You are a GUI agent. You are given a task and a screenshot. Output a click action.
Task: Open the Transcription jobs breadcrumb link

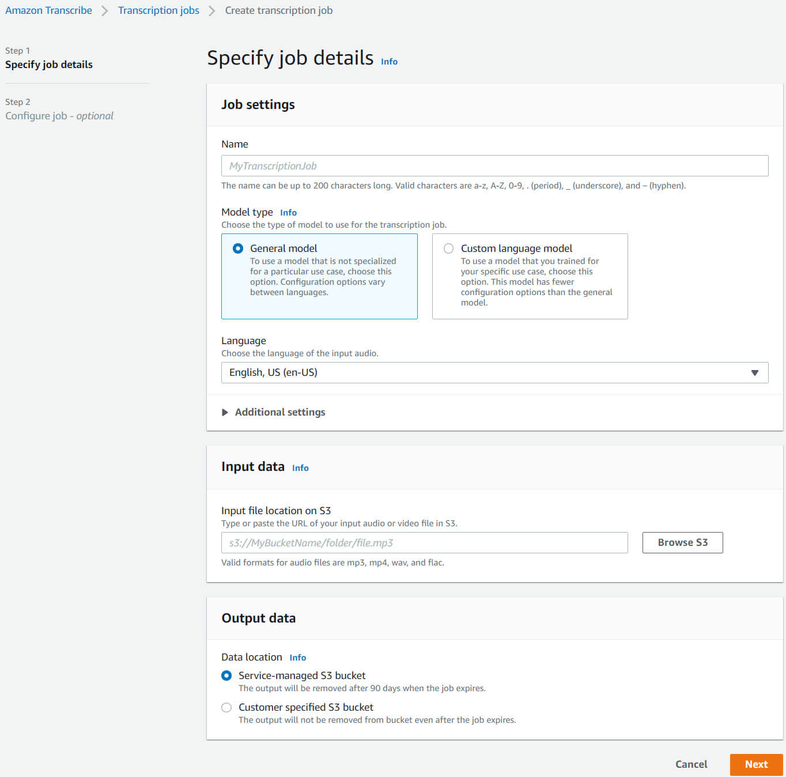coord(158,10)
